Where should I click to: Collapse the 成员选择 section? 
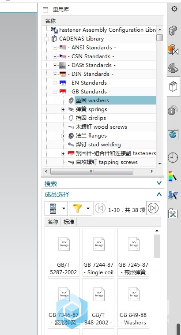click(159, 194)
